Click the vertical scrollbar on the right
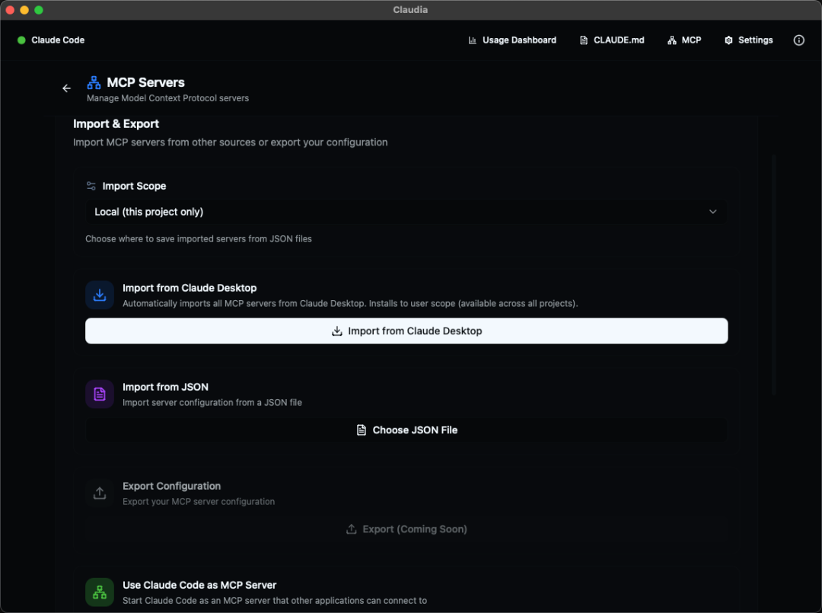 tap(773, 274)
